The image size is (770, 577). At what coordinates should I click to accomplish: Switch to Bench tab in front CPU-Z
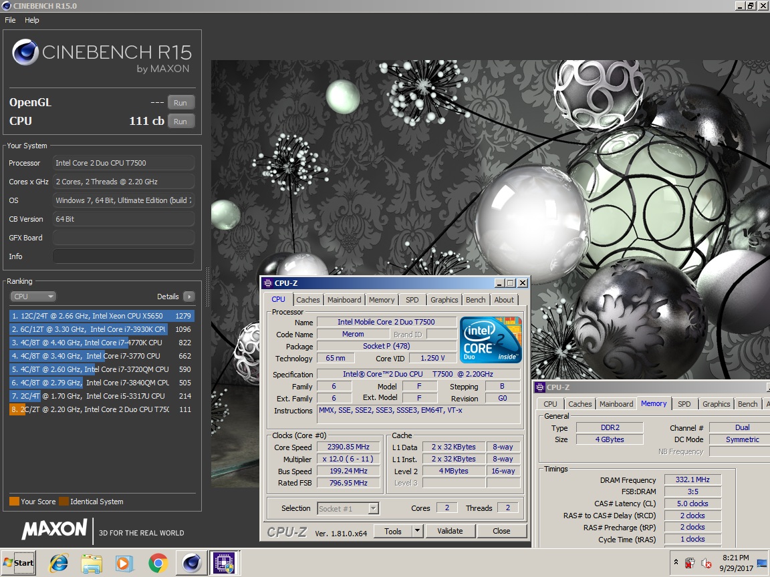pos(475,300)
